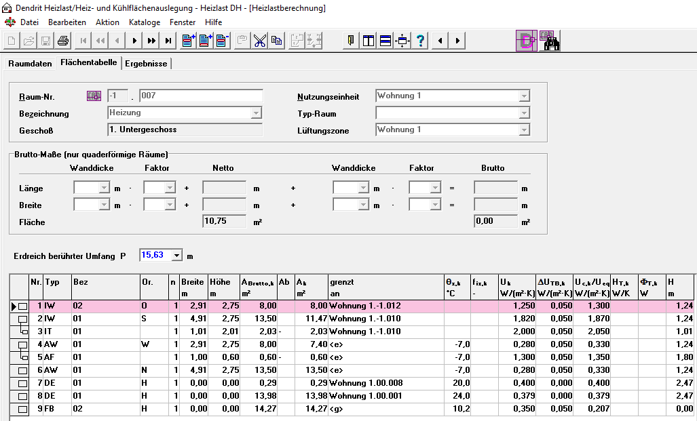Open the Datei menu

click(x=29, y=22)
